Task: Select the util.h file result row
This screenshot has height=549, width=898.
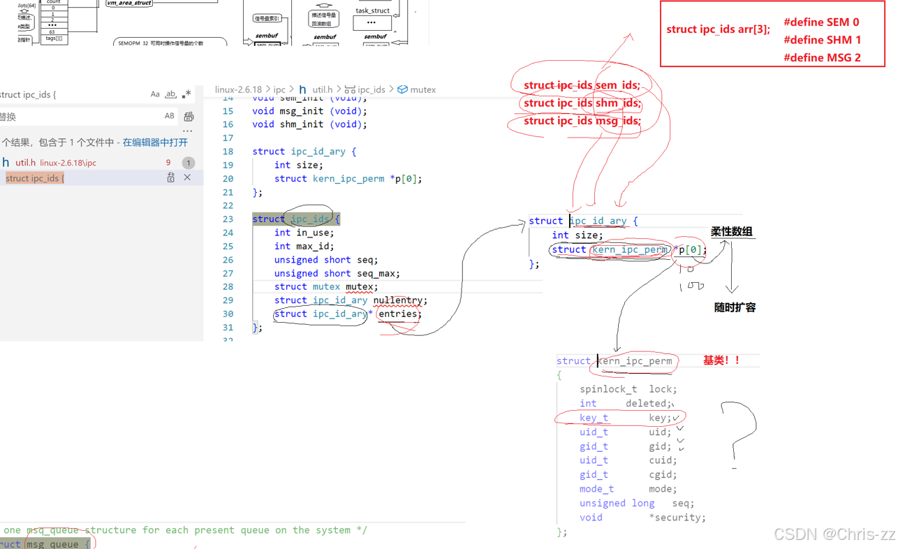Action: pyautogui.click(x=101, y=163)
